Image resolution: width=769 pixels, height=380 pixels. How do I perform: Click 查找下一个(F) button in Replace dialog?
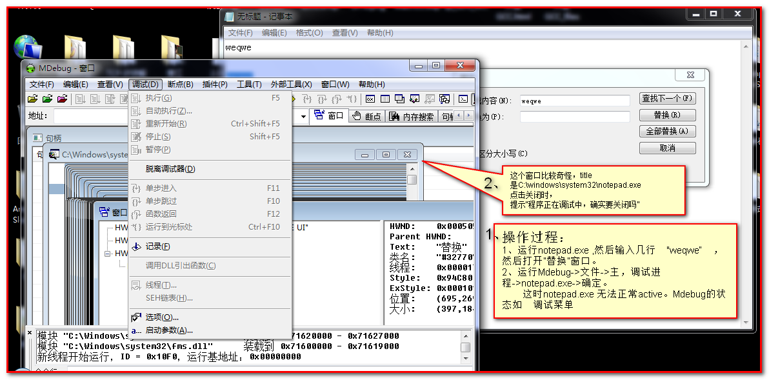point(668,98)
